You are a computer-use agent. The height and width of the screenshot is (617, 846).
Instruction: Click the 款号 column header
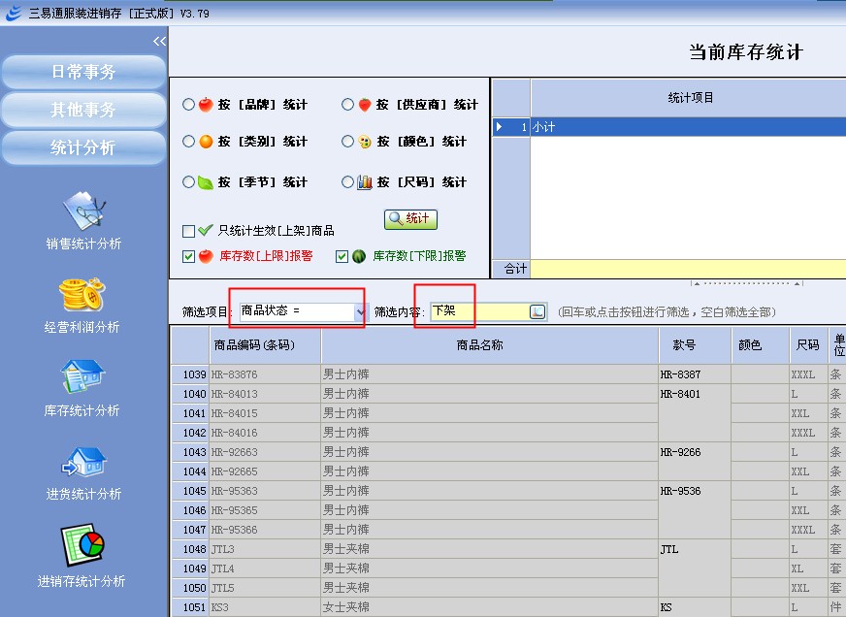pos(695,345)
